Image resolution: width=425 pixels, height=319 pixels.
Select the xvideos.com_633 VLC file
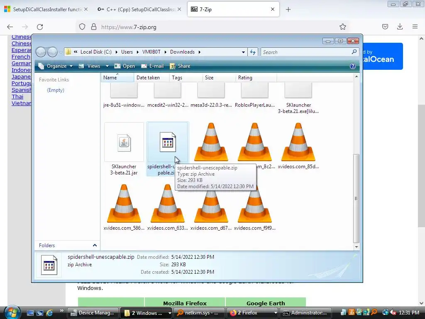pos(168,204)
